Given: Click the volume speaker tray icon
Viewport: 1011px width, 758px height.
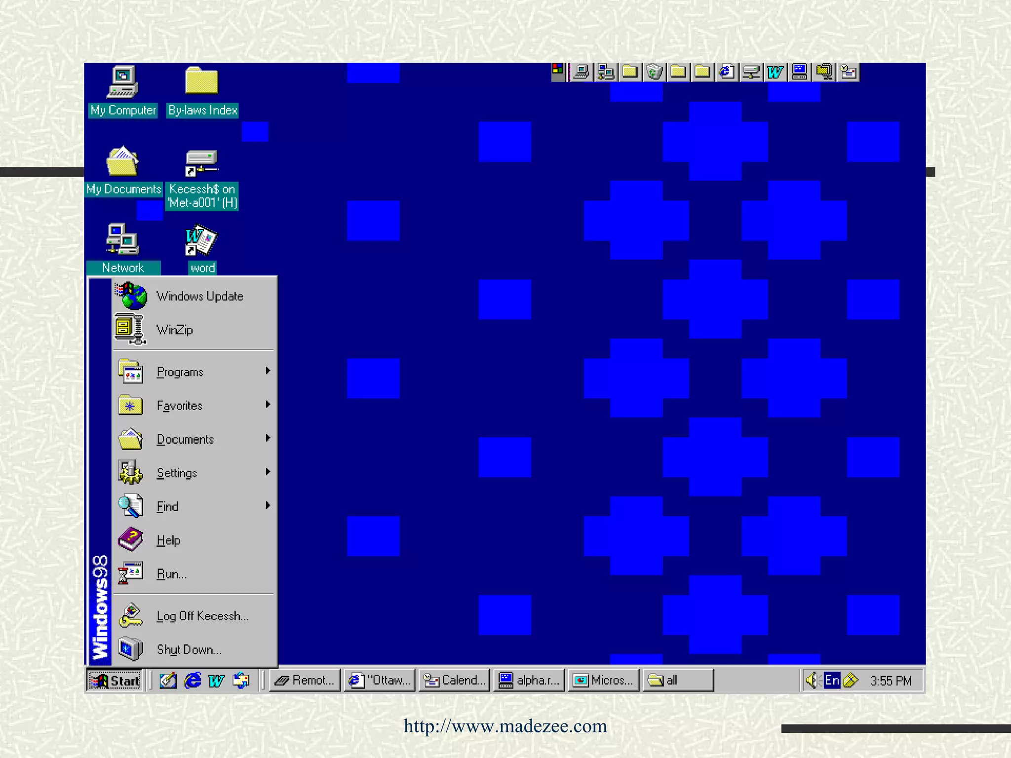Looking at the screenshot, I should click(x=811, y=681).
